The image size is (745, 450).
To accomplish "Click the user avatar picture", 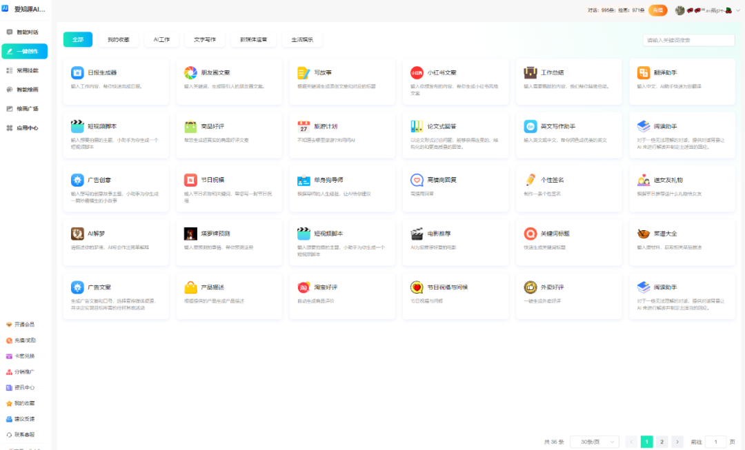I will [x=680, y=10].
